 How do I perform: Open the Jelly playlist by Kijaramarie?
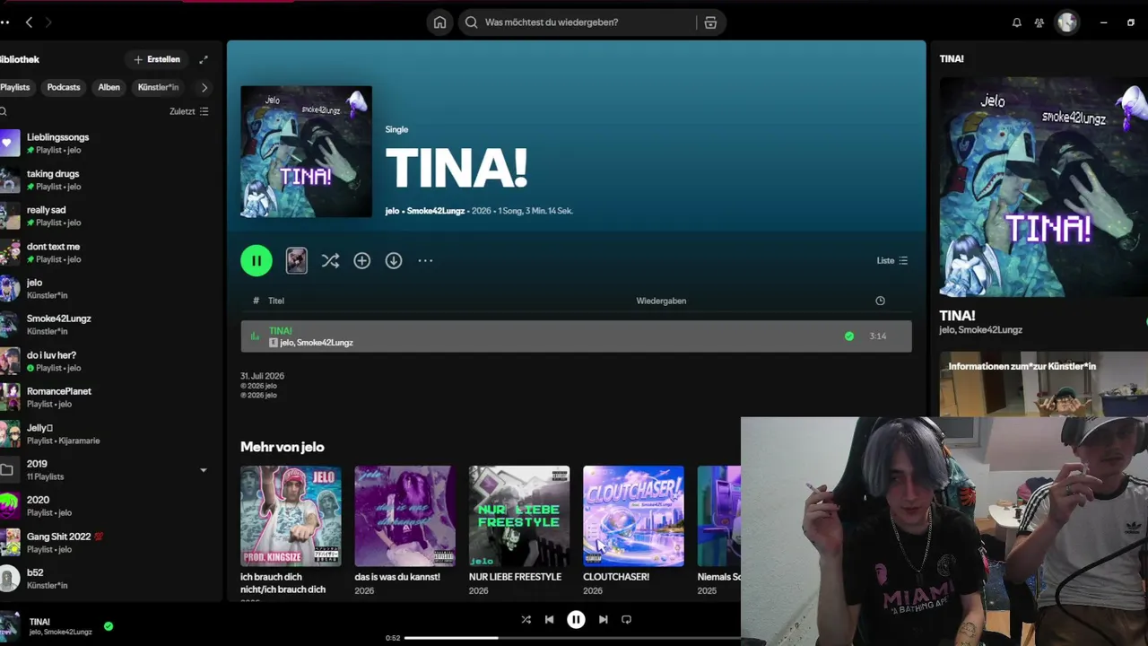108,433
